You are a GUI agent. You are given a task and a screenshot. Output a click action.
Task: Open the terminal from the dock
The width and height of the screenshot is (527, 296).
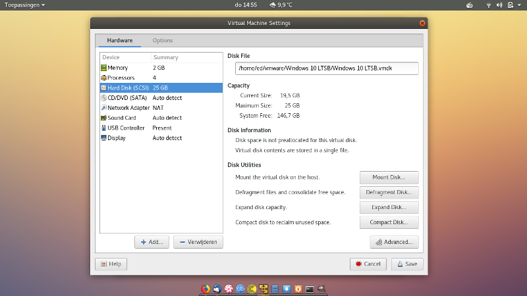tap(310, 289)
